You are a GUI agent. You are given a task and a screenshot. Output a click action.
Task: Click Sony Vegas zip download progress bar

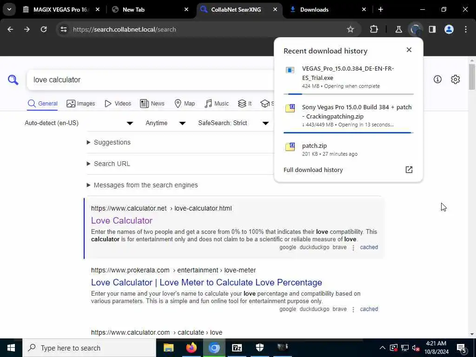[x=349, y=132]
